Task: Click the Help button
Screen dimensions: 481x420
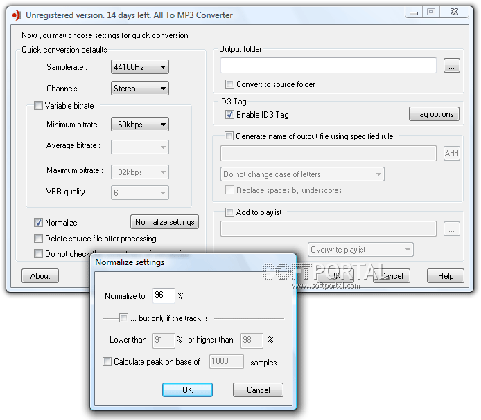Action: pos(446,275)
